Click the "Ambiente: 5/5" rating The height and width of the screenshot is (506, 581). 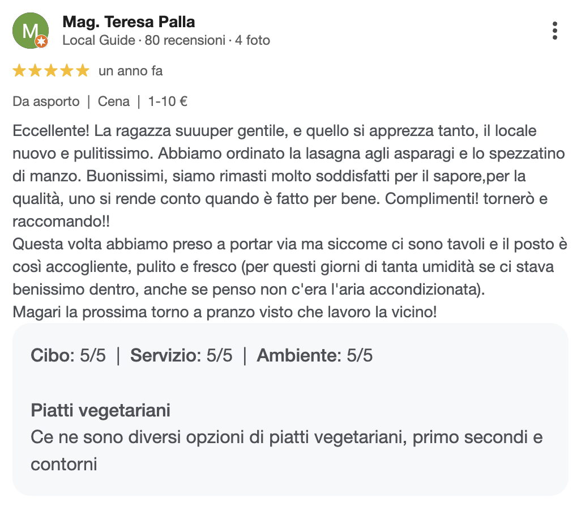[x=315, y=356]
